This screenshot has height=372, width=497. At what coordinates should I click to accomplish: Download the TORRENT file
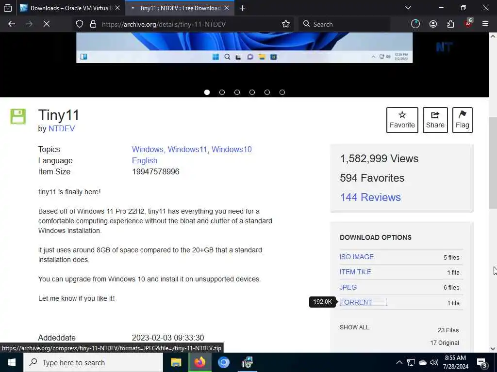[356, 302]
